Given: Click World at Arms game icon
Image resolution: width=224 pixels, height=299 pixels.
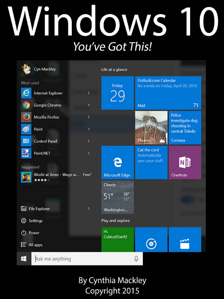Looking at the screenshot, I should tap(26, 177).
